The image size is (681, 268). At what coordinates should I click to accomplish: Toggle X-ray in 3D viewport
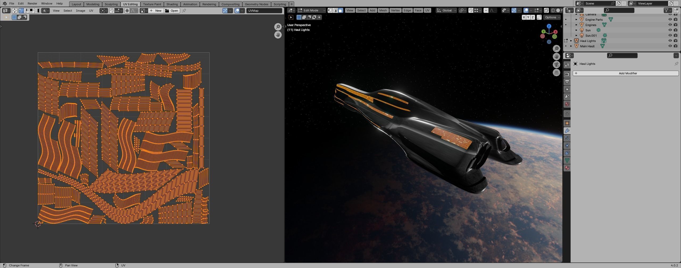[546, 10]
